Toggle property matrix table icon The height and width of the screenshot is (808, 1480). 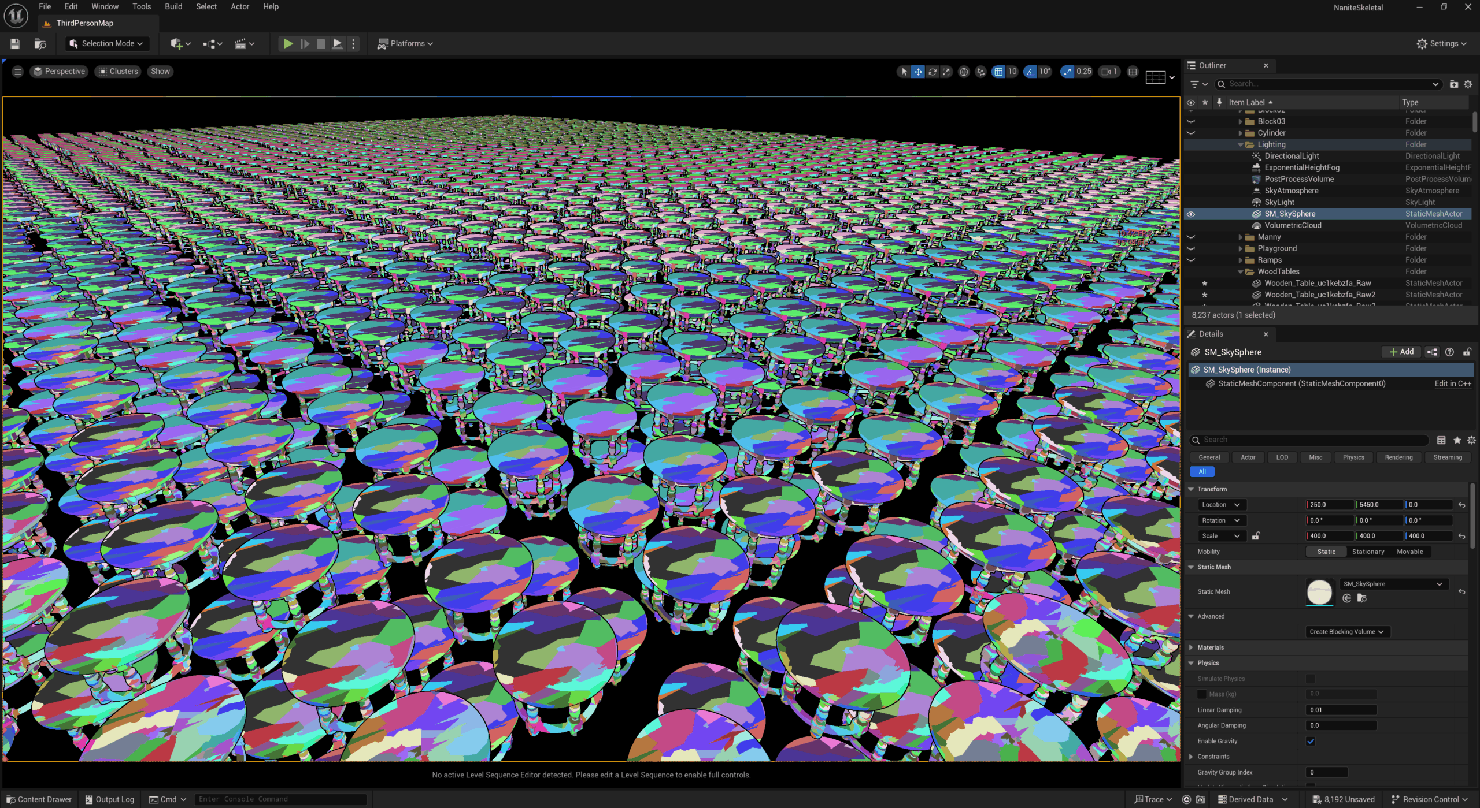(x=1441, y=440)
